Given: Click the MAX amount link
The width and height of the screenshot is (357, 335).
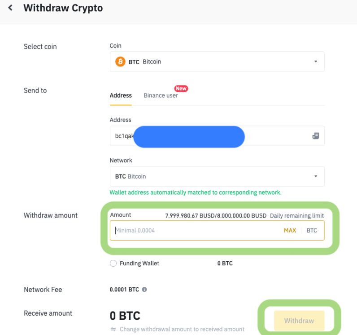Looking at the screenshot, I should click(x=290, y=230).
